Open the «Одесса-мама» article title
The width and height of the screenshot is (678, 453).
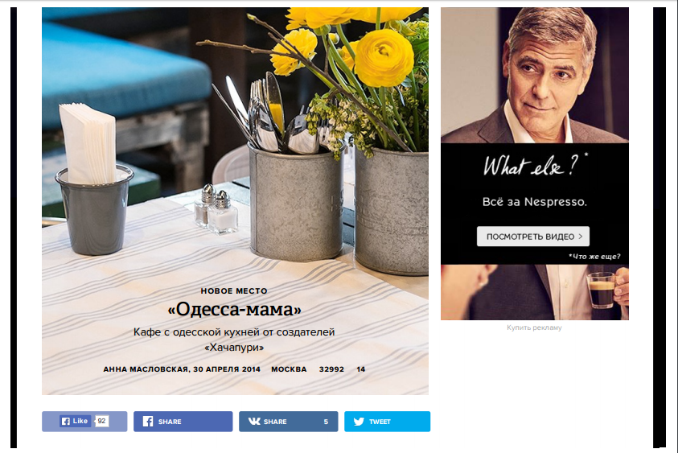pos(234,309)
